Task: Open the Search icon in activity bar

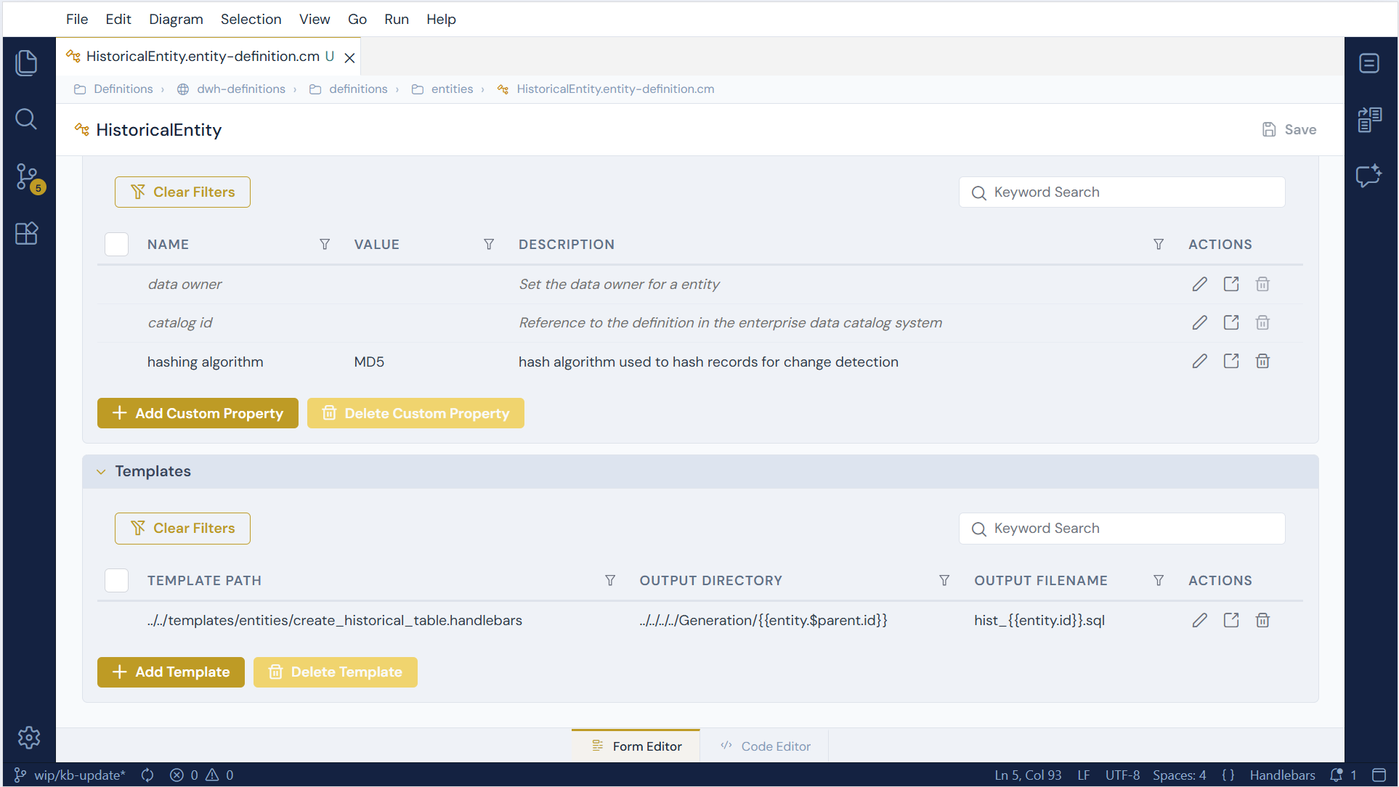Action: click(x=26, y=119)
